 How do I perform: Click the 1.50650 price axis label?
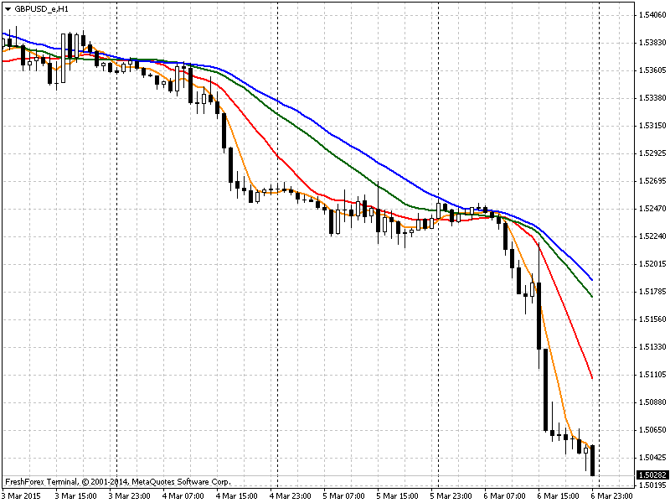point(652,430)
